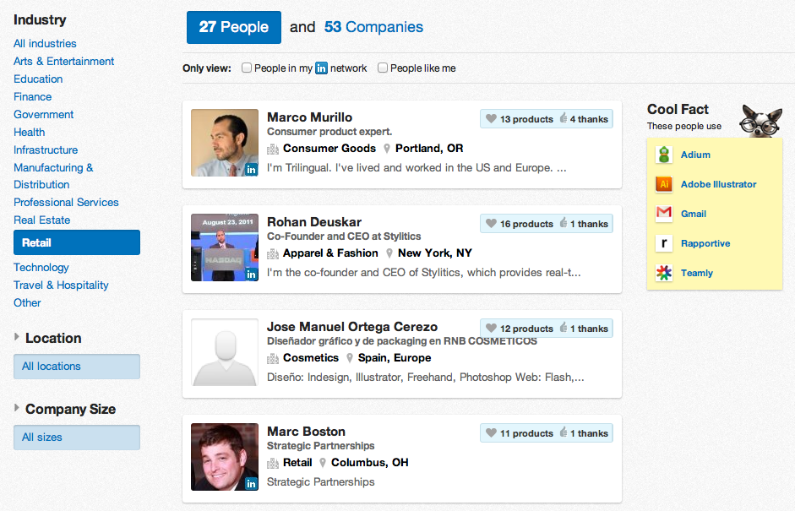Image resolution: width=795 pixels, height=511 pixels.
Task: Click the Teamly colorful icon
Action: (664, 273)
